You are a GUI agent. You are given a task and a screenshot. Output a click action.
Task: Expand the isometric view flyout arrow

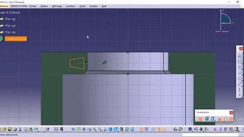point(118,131)
